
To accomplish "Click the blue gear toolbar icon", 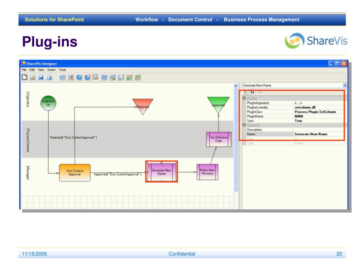I will click(79, 77).
